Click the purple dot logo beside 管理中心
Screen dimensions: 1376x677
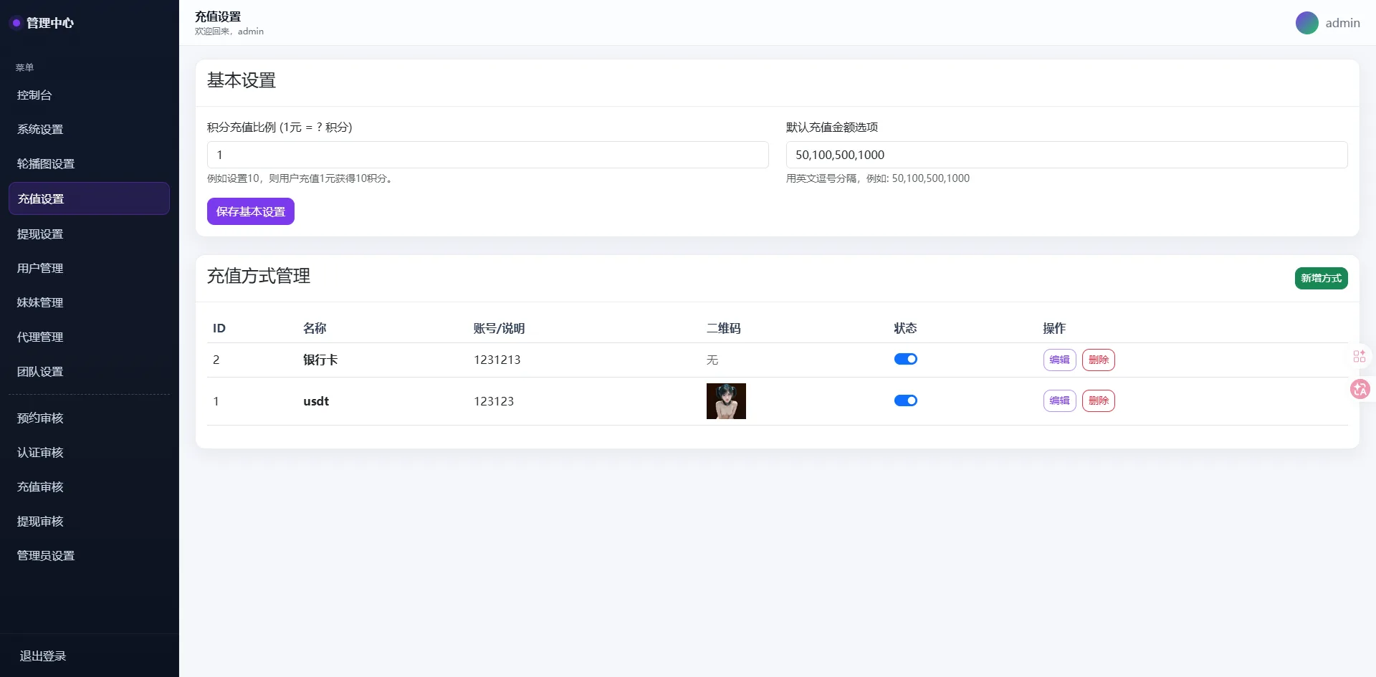coord(16,23)
